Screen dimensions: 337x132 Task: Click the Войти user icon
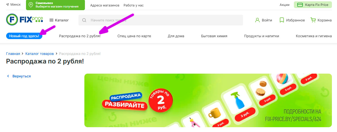coord(257,20)
